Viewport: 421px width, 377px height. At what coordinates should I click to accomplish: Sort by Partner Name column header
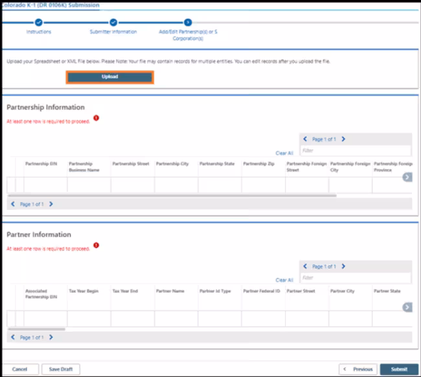coord(170,291)
